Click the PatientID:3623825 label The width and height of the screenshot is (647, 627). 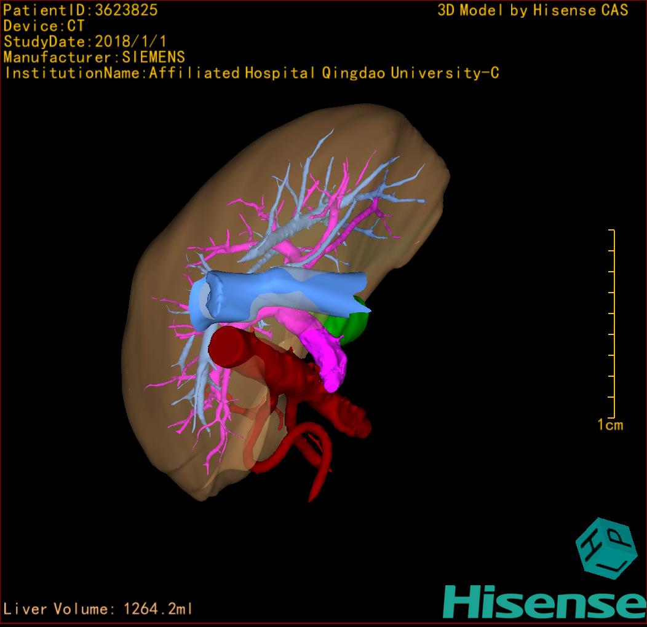click(81, 10)
